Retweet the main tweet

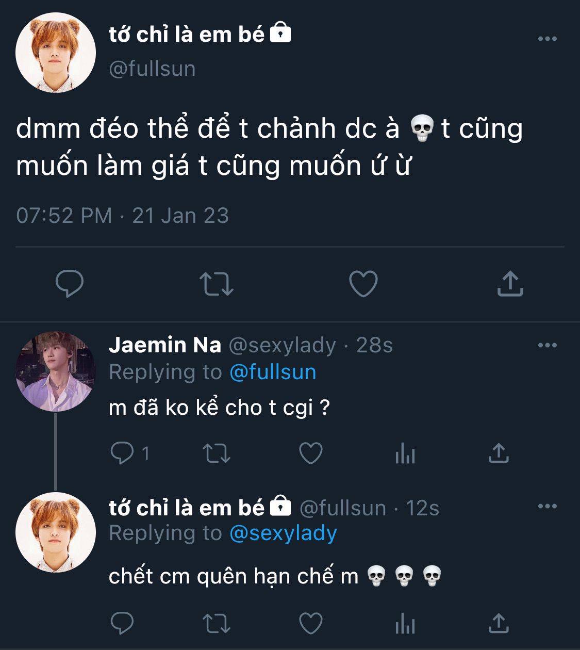[x=217, y=284]
